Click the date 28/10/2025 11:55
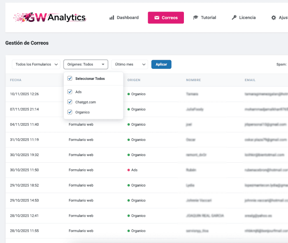The image size is (288, 243). coord(24,231)
